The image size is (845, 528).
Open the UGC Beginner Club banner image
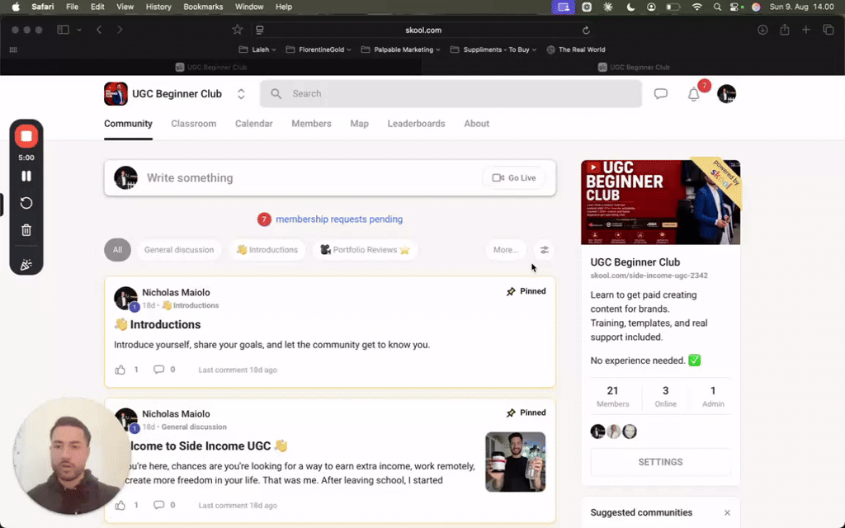click(x=660, y=202)
